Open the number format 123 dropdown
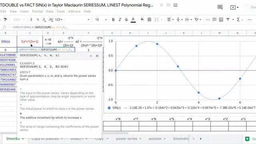 [x=59, y=20]
